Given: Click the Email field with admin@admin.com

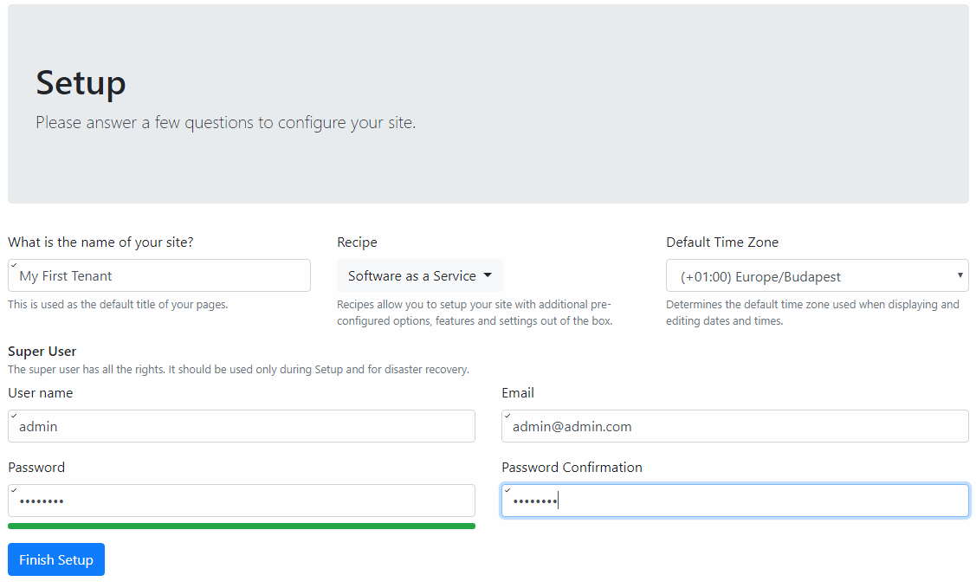Looking at the screenshot, I should pyautogui.click(x=735, y=426).
